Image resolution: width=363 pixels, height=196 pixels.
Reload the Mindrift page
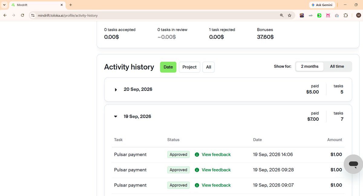coord(22,15)
